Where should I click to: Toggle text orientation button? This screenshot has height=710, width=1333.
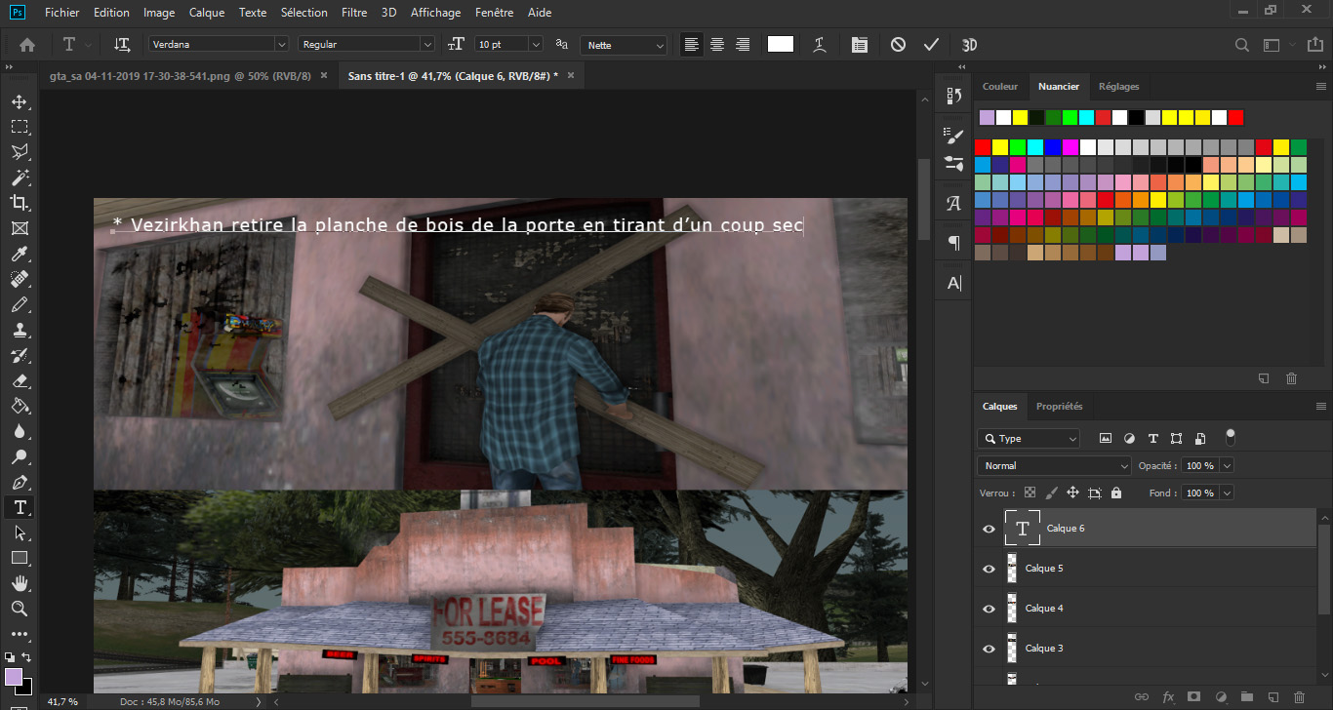point(123,44)
